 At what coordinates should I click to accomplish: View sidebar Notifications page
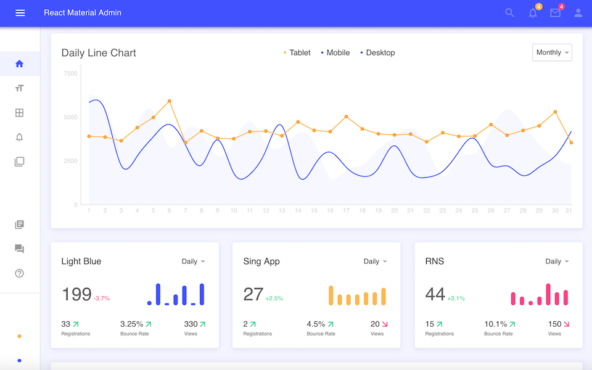pos(19,137)
